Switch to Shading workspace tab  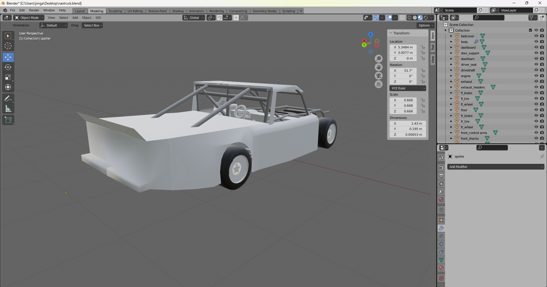[x=178, y=11]
